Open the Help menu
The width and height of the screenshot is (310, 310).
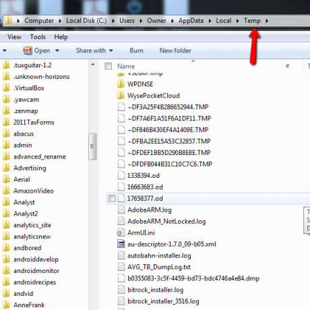click(x=61, y=36)
